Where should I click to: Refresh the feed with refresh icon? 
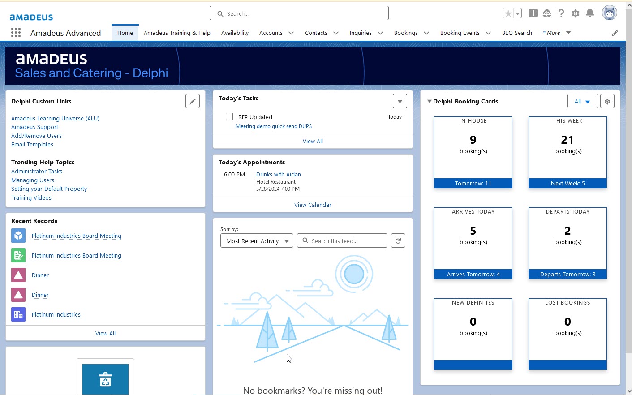click(398, 240)
